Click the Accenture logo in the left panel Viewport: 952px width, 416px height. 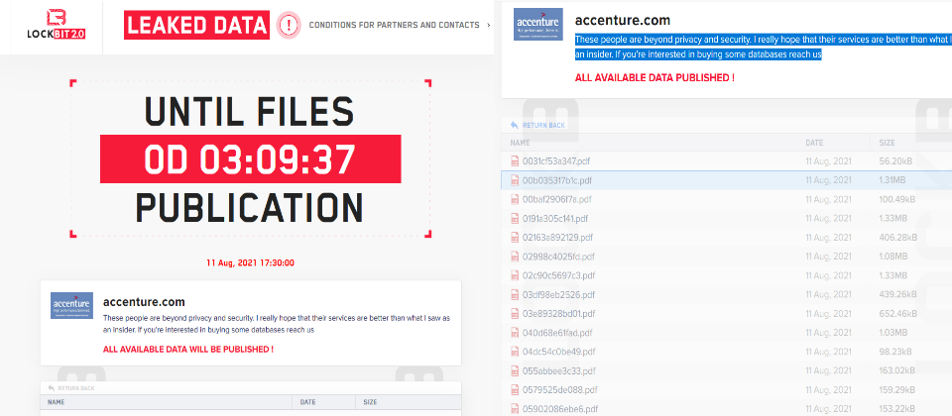click(71, 306)
